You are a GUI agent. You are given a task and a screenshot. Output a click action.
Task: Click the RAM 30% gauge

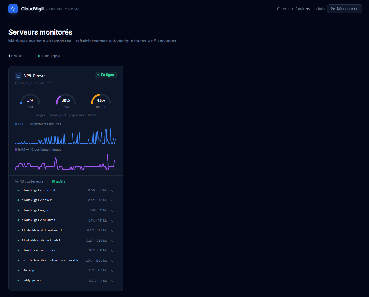coord(66,100)
